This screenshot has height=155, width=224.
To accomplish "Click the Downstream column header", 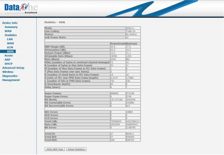I will point(118,44).
